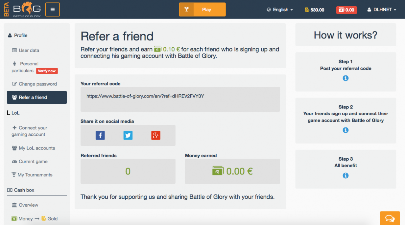This screenshot has width=405, height=225.
Task: Open the chat bubble widget
Action: click(390, 218)
